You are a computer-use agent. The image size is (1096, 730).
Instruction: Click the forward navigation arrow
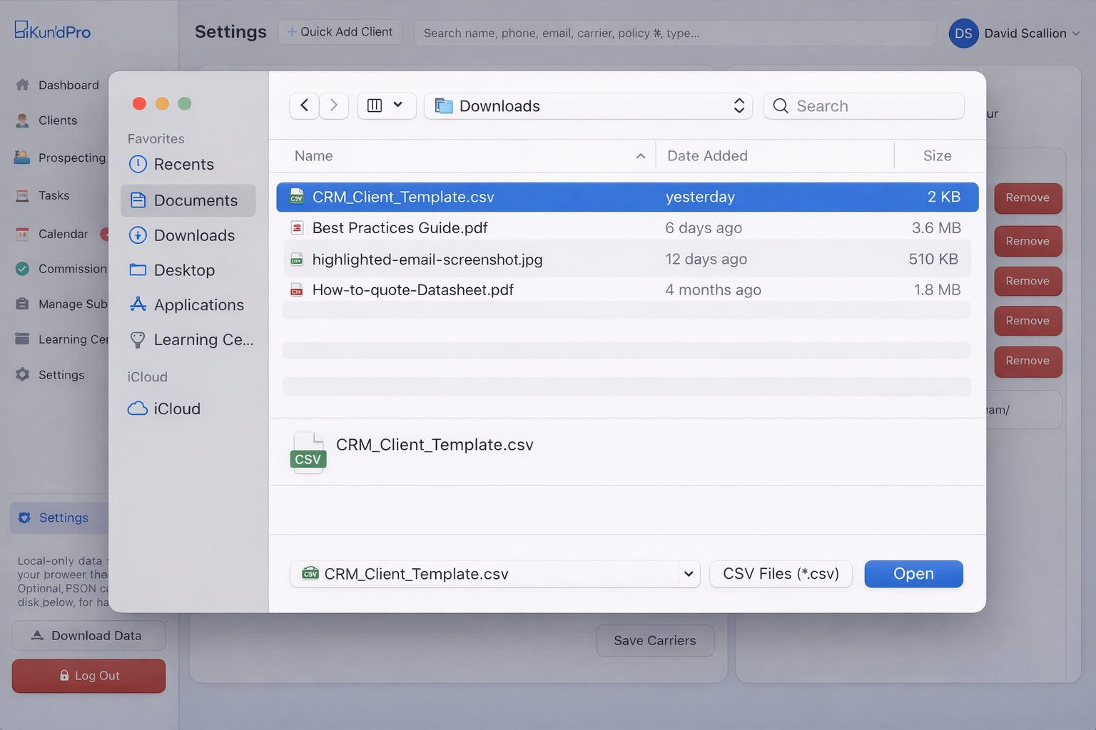[x=333, y=106]
